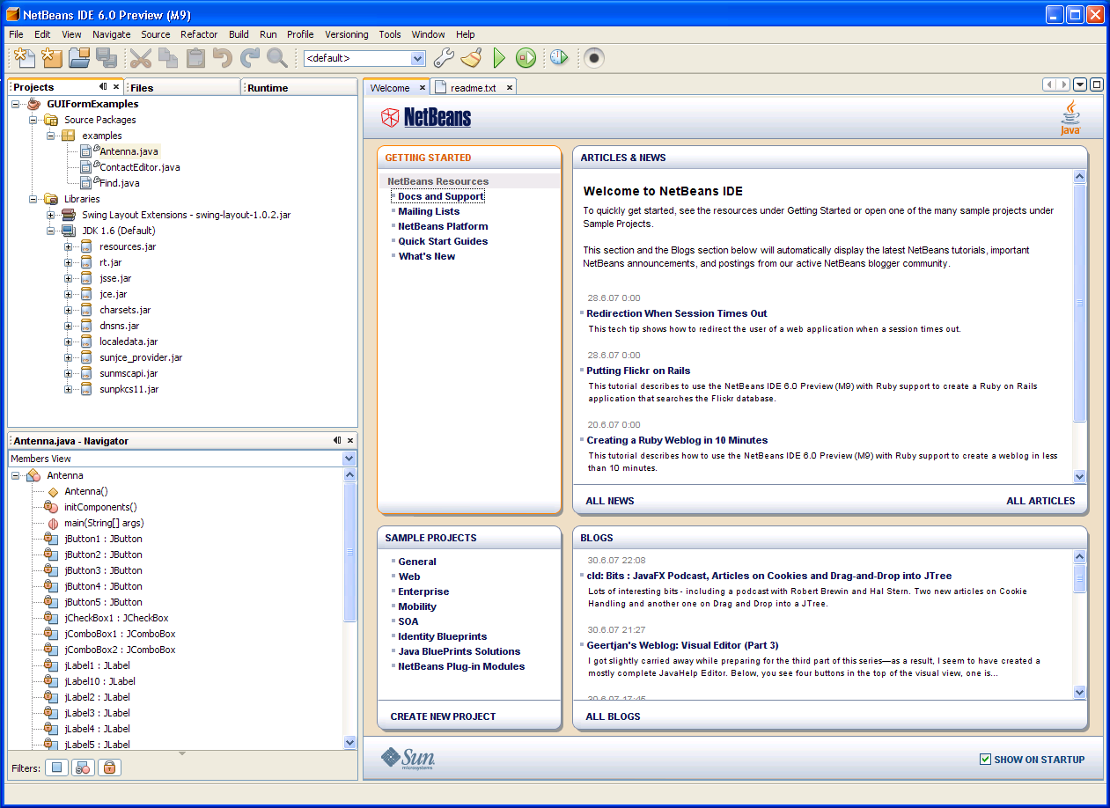The height and width of the screenshot is (808, 1110).
Task: Open the Versioning menu
Action: click(x=347, y=34)
